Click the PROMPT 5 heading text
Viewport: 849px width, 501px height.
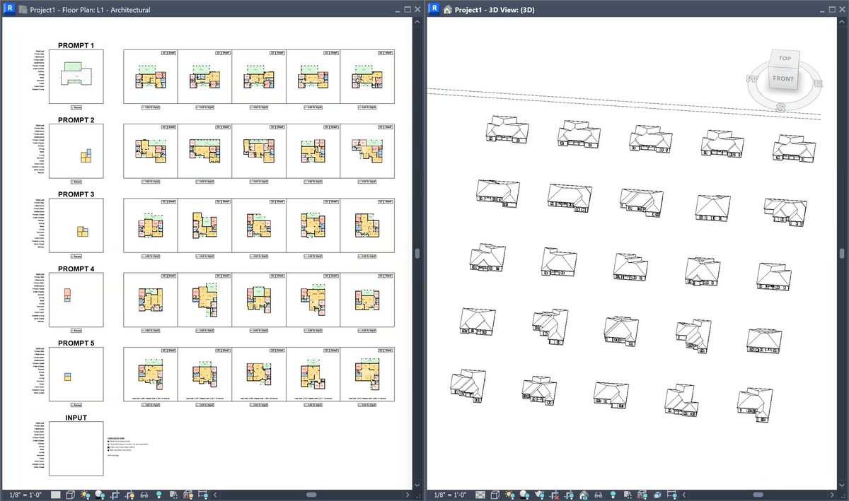tap(76, 343)
